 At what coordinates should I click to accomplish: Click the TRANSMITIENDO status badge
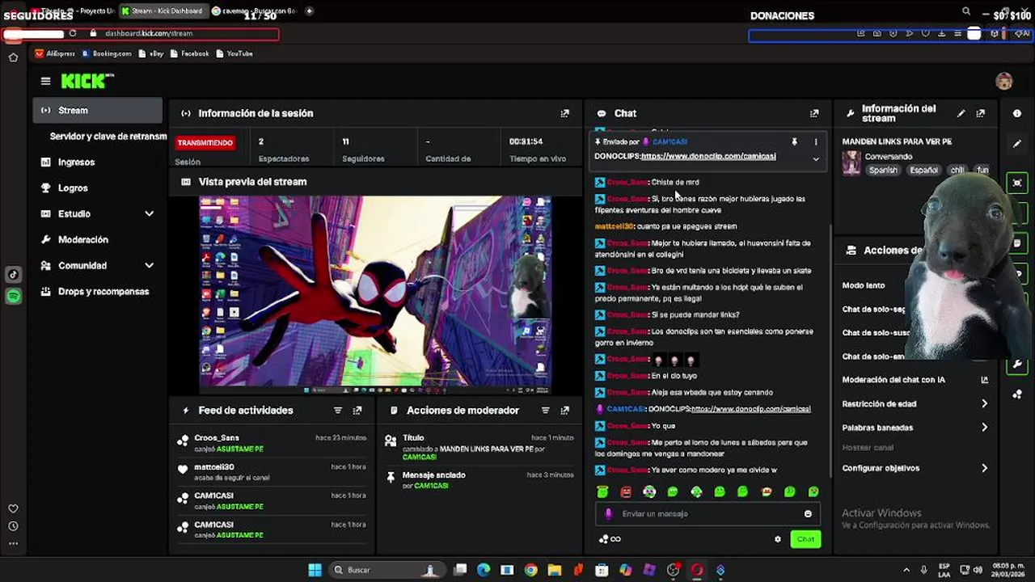point(205,142)
